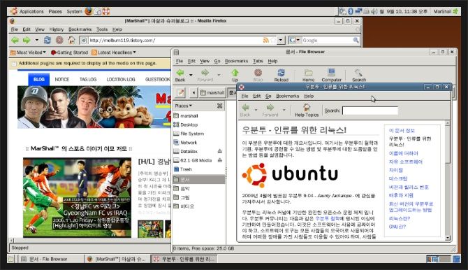
Task: Open File Browser back history dropdown
Action: [191, 75]
